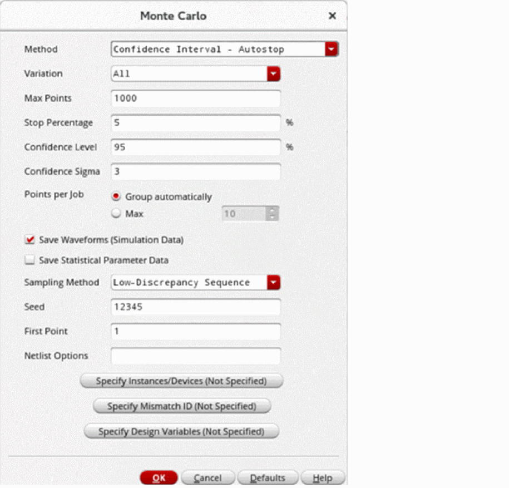Click the Points per Job label
Screen dimensions: 509x488
(54, 195)
